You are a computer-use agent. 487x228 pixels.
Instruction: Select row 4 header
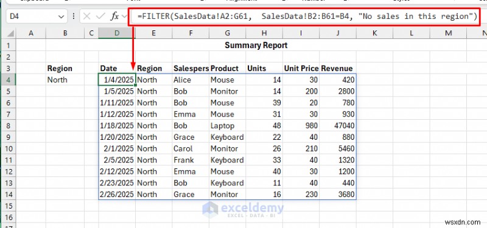coord(9,80)
